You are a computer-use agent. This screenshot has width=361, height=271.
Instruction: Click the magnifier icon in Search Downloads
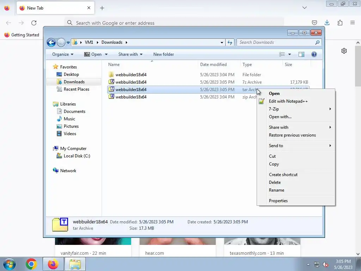pyautogui.click(x=317, y=42)
